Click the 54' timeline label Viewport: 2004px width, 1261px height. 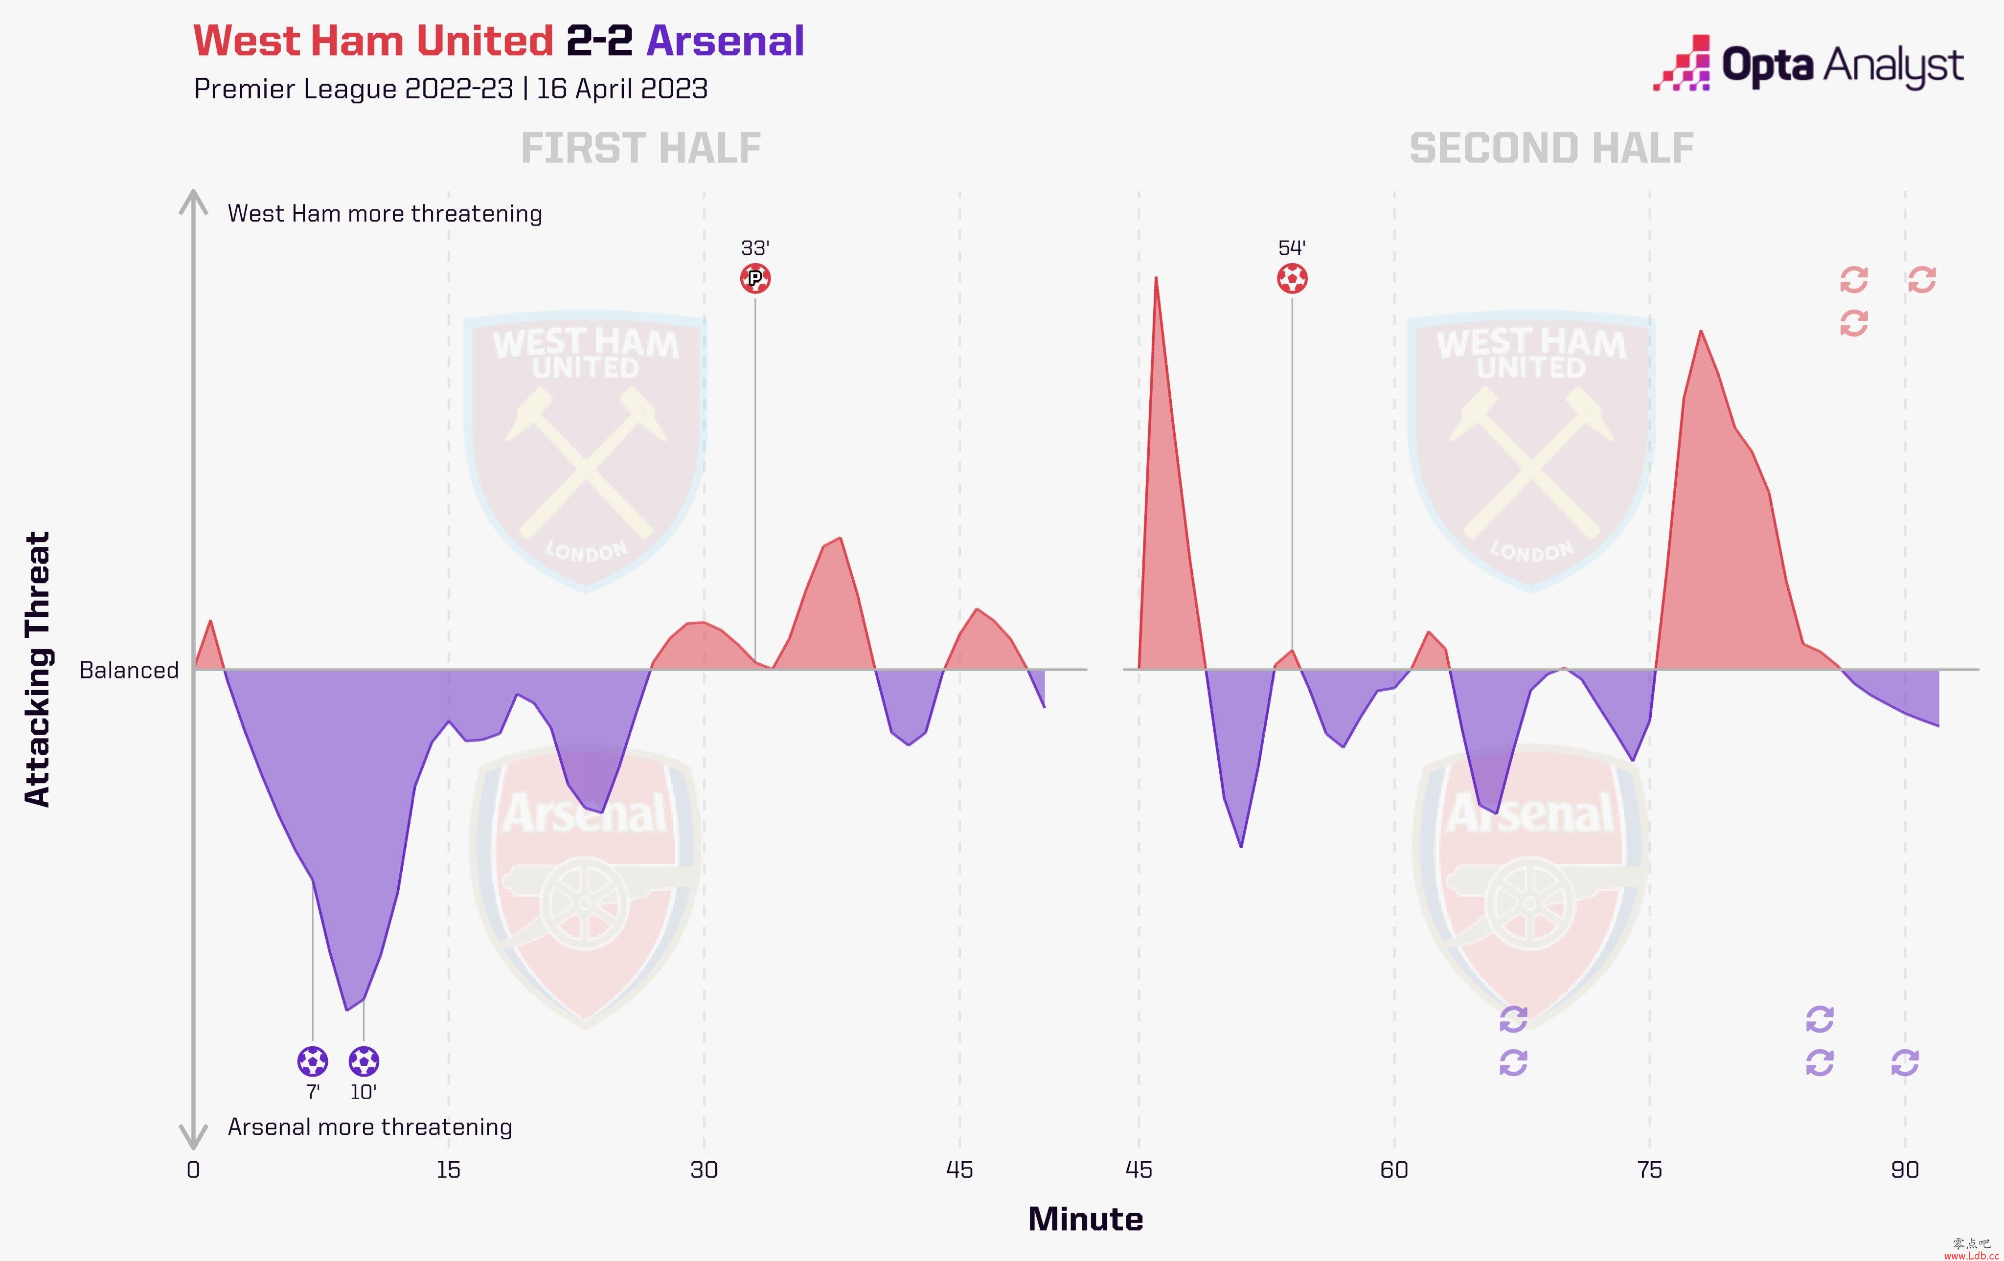point(1292,248)
